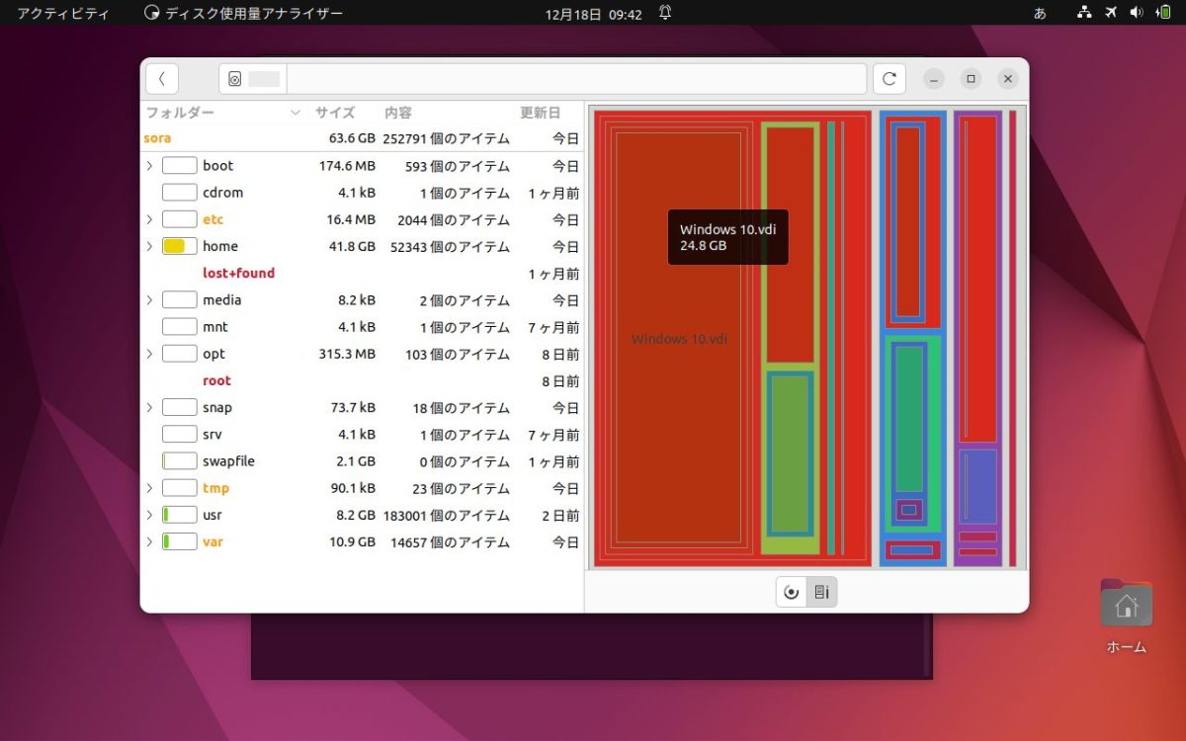Viewport: 1186px width, 741px height.
Task: Maximize the analyzer window
Action: click(x=972, y=79)
